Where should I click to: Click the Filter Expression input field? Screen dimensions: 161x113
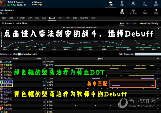point(147,54)
